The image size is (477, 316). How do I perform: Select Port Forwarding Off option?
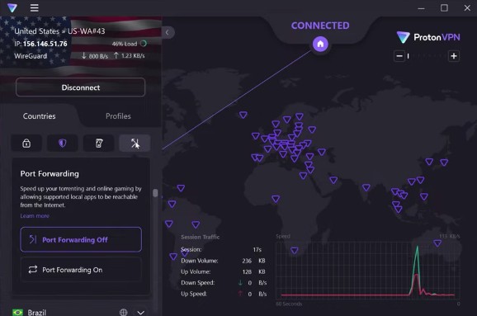[81, 239]
